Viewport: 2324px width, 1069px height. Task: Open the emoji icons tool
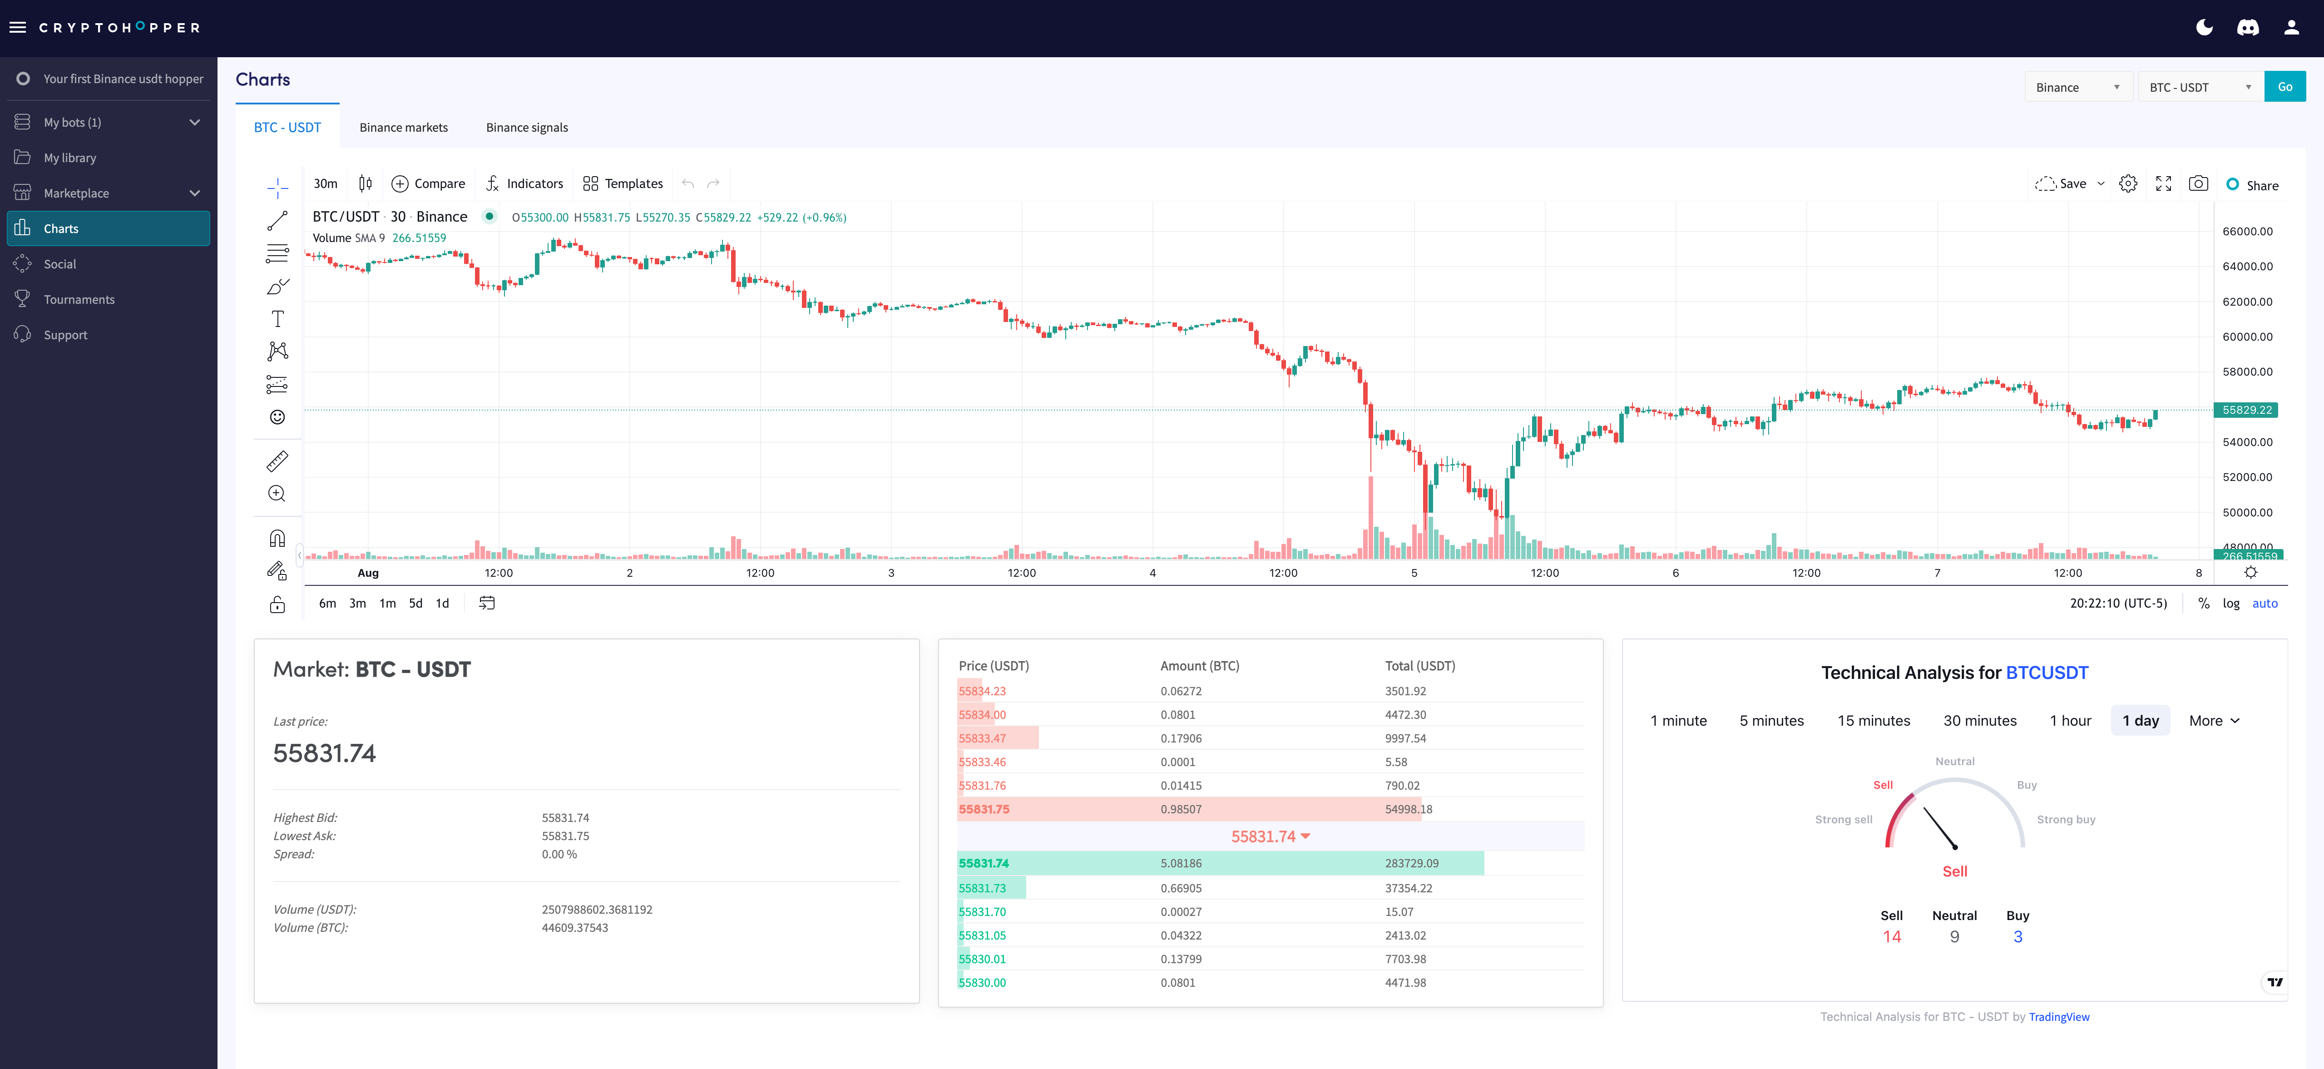pos(277,417)
